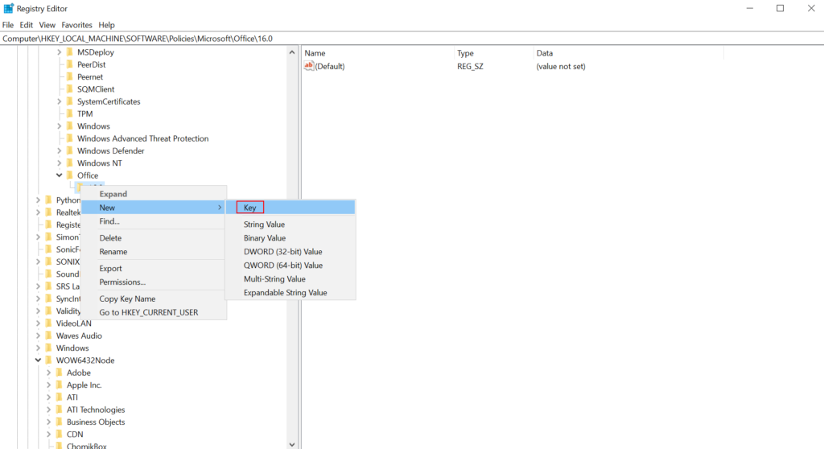Open the Favorites menu
The height and width of the screenshot is (449, 824).
tap(76, 25)
